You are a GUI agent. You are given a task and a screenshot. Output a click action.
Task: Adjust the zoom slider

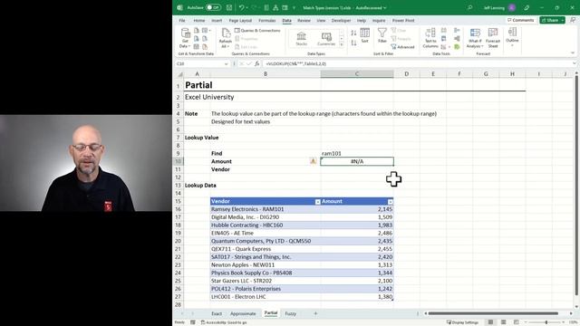point(546,322)
